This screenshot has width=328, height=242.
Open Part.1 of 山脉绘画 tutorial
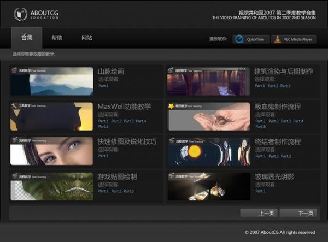tap(103, 86)
